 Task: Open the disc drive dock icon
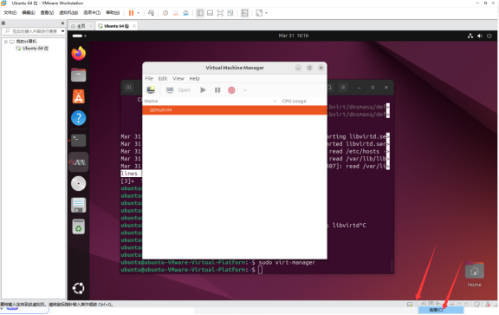[79, 184]
